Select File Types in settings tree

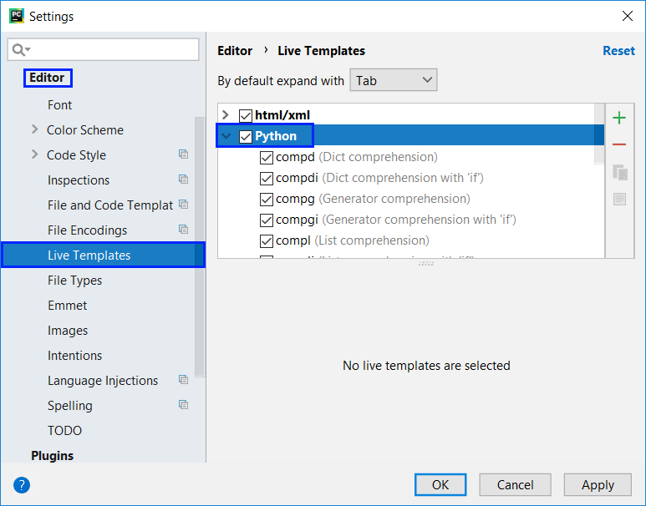75,281
